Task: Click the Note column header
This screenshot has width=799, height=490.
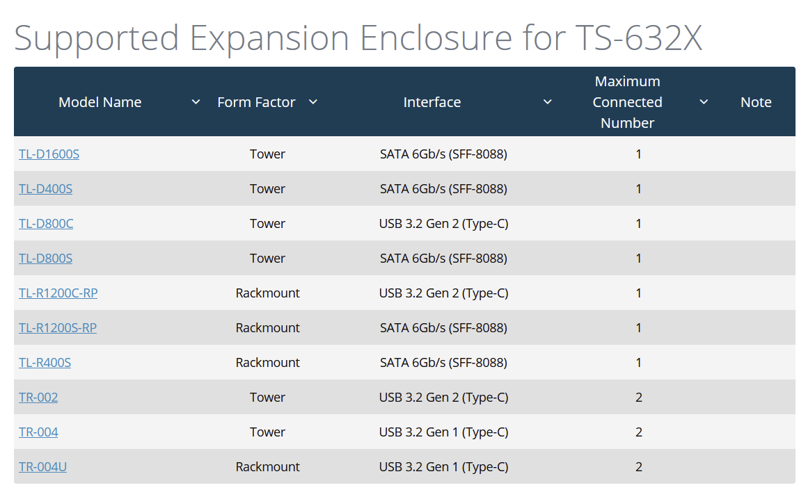Action: coord(756,102)
